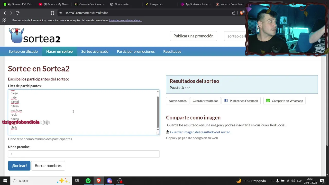Open the Brave Shields lion icon

(242, 13)
